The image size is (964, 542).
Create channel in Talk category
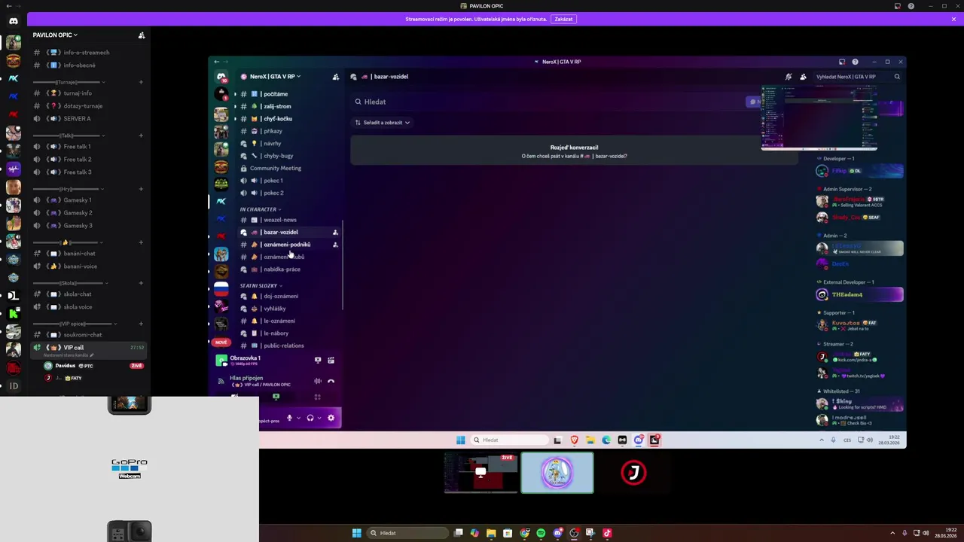[141, 135]
